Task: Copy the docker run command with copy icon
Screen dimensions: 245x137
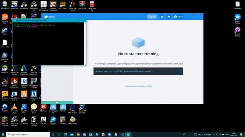Action: pyautogui.click(x=180, y=71)
